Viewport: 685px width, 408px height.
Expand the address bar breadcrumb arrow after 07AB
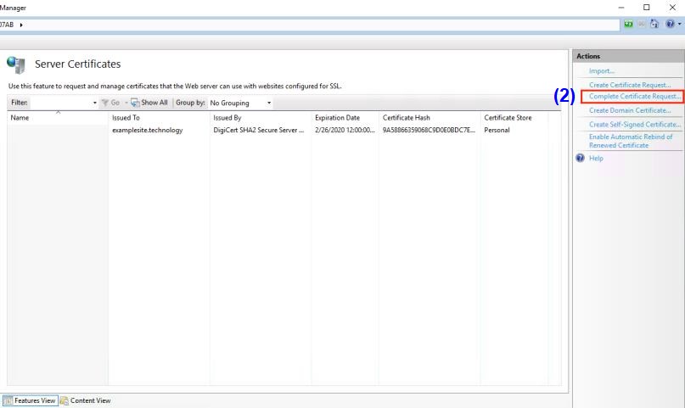coord(21,25)
